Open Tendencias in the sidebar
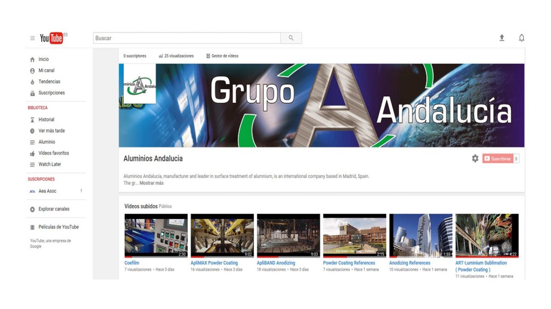The width and height of the screenshot is (551, 309). (x=49, y=81)
